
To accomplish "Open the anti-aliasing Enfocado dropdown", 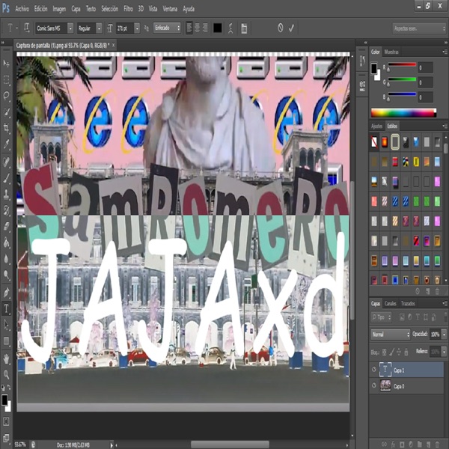I will pos(167,28).
